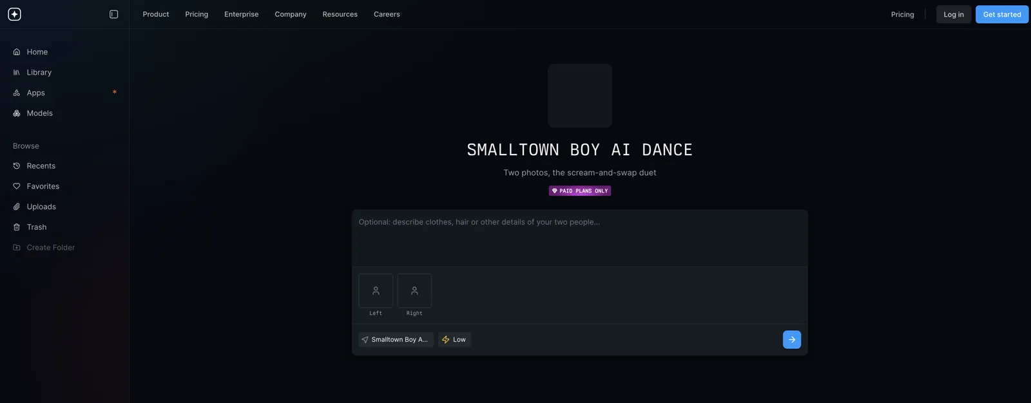Add photo for Left person slot
1031x403 pixels.
[x=376, y=291]
